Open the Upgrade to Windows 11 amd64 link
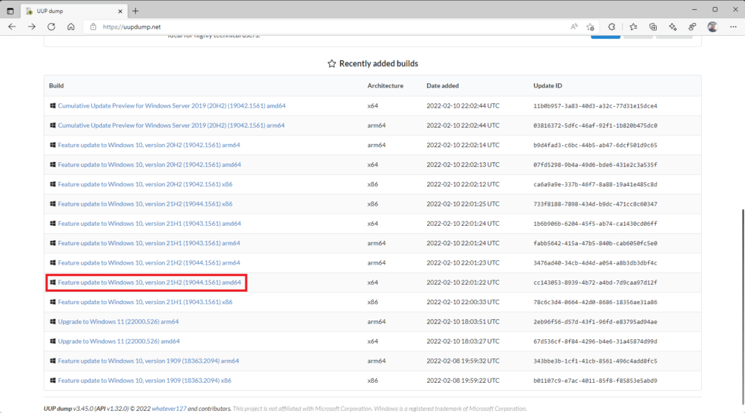The image size is (745, 413). [117, 341]
